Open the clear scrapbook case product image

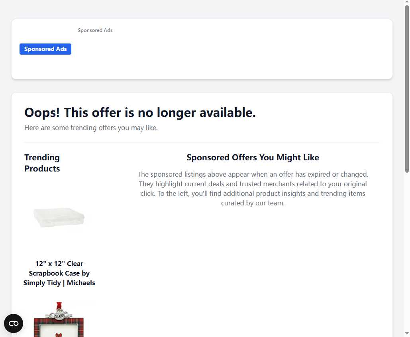[x=59, y=218]
